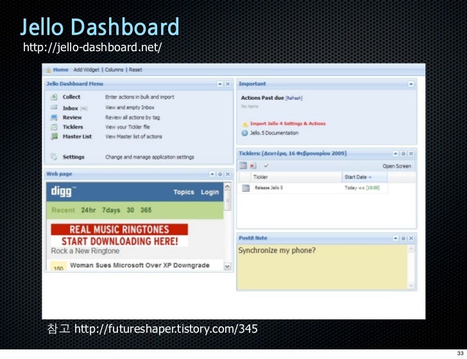Close the Postit Note widget
The height and width of the screenshot is (359, 467).
click(411, 238)
